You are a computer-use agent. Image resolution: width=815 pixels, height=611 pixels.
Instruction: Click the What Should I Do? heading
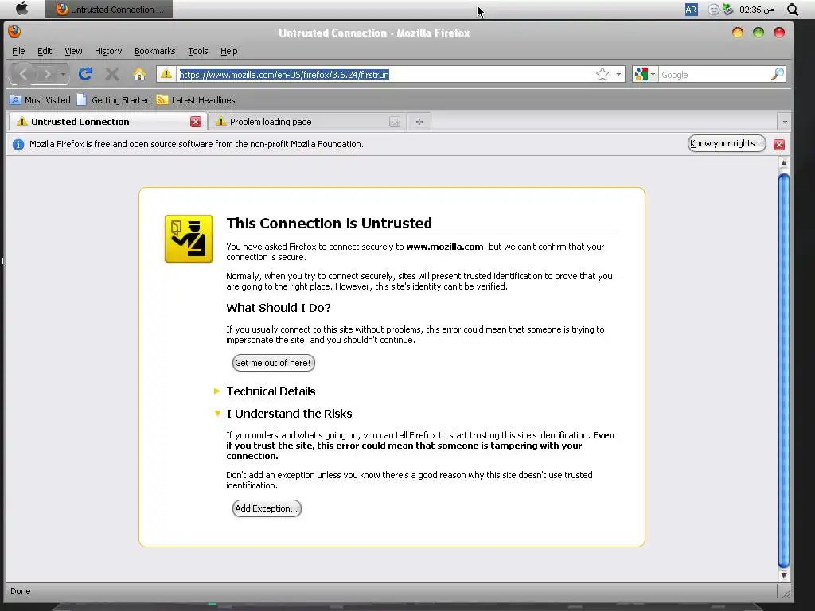click(x=279, y=308)
